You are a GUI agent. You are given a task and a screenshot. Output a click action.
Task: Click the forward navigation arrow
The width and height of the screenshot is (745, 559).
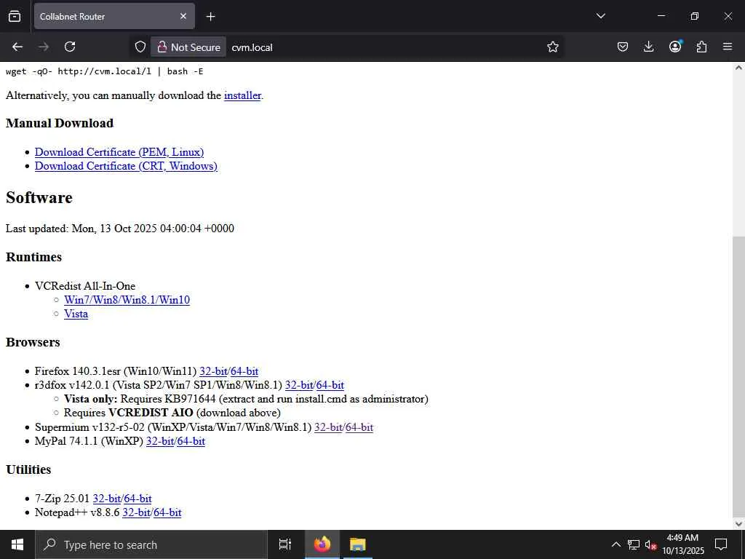click(44, 47)
